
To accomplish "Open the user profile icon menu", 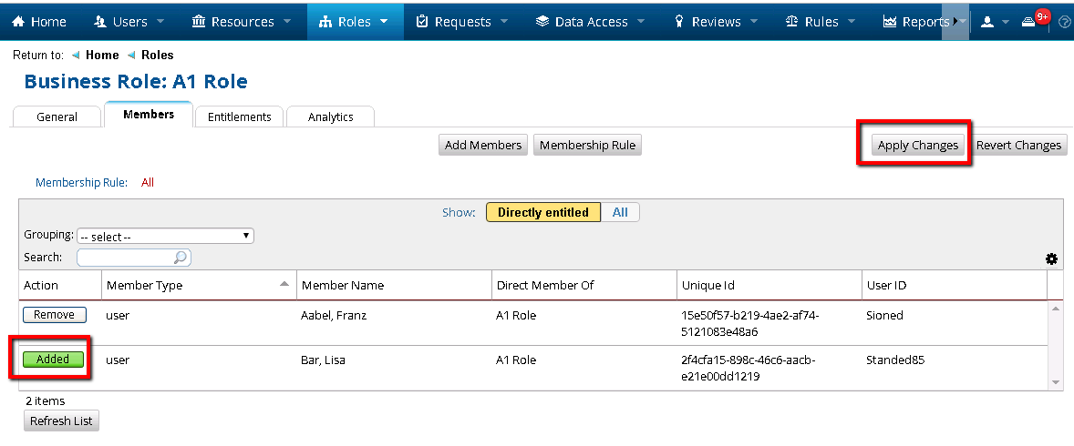I will pyautogui.click(x=987, y=22).
